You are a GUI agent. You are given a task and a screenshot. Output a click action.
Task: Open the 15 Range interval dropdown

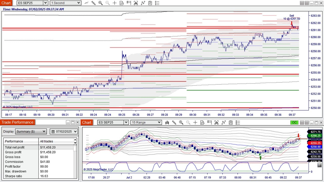pos(146,122)
